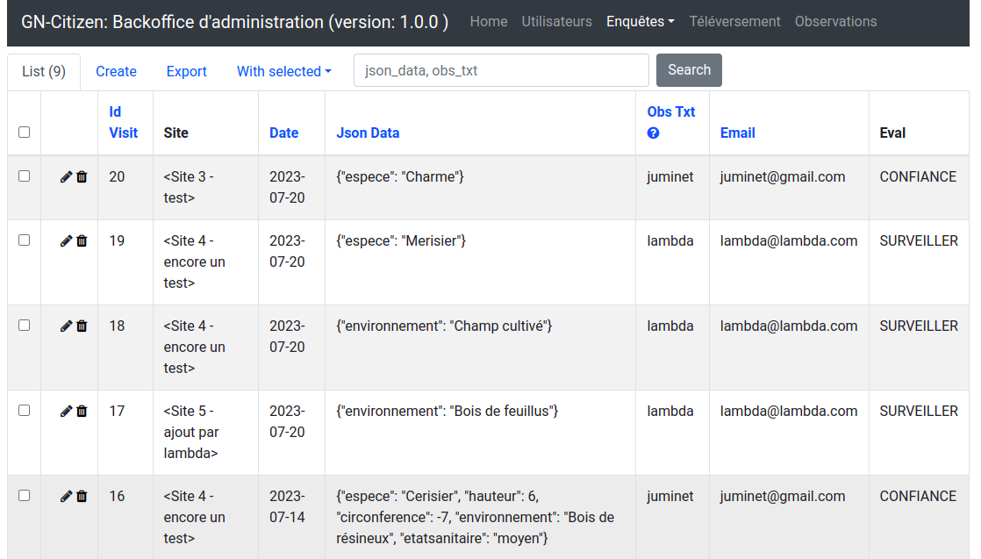Click pencil icon for visit 19
The width and height of the screenshot is (981, 559).
pos(66,241)
